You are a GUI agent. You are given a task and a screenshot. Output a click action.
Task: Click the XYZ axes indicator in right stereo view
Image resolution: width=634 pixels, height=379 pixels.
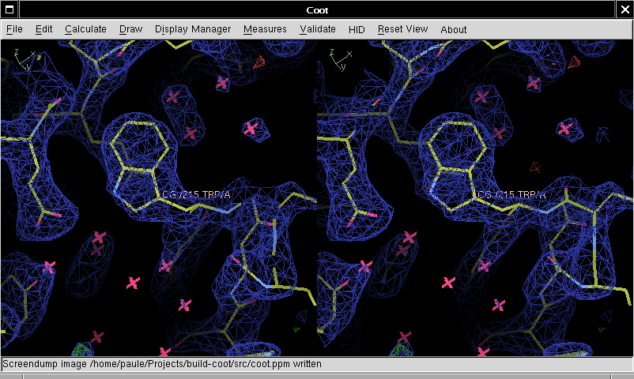(x=340, y=58)
